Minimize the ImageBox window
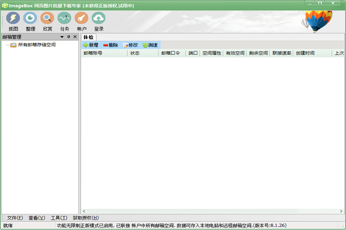 (x=310, y=3)
